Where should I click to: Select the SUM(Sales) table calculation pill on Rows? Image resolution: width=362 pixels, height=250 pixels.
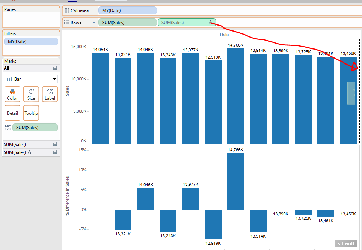(x=187, y=23)
